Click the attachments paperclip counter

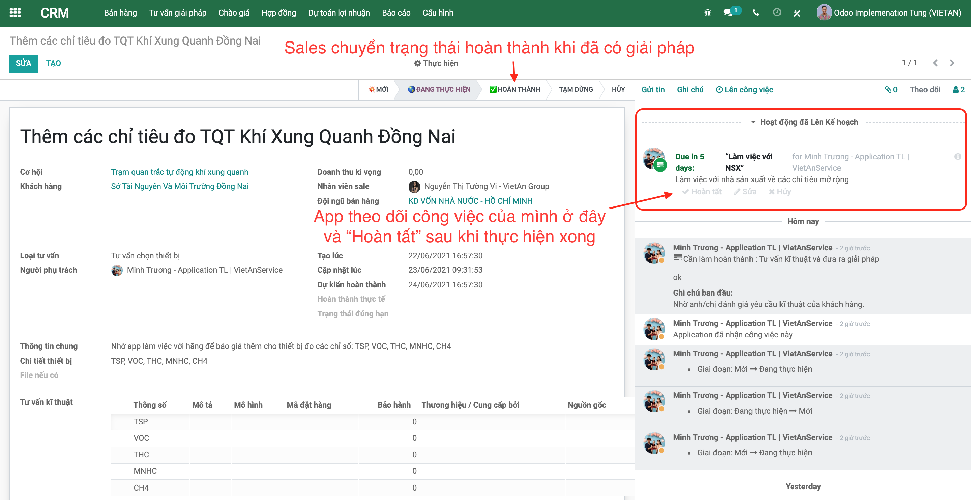tap(891, 90)
